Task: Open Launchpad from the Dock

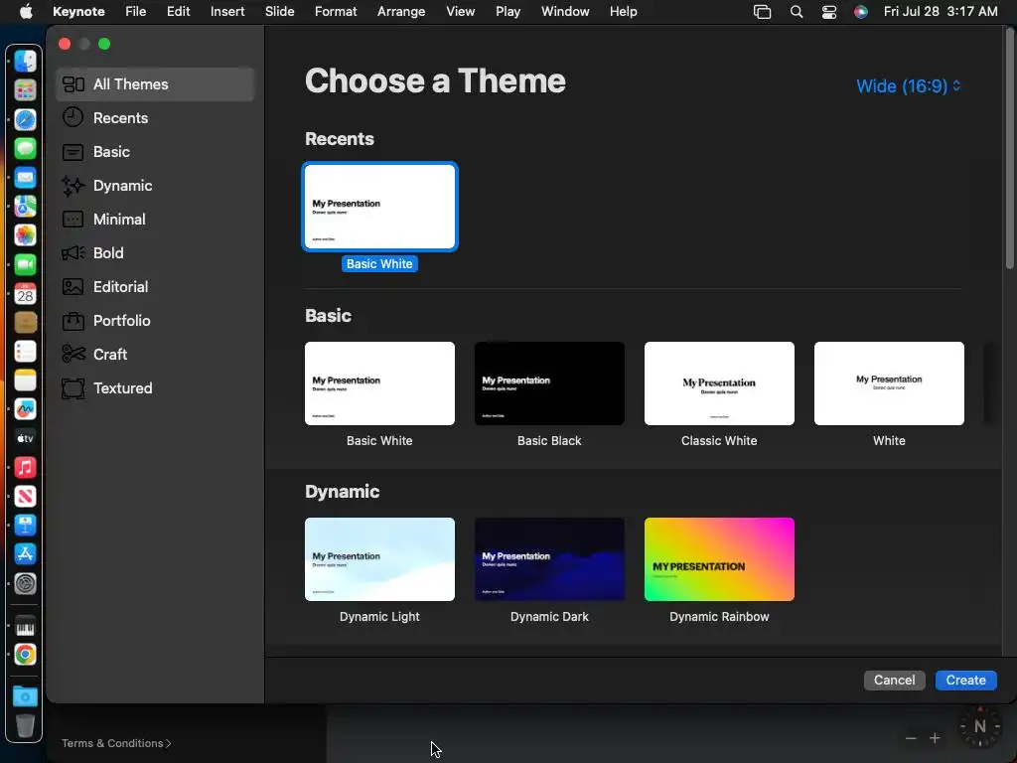Action: coord(25,90)
